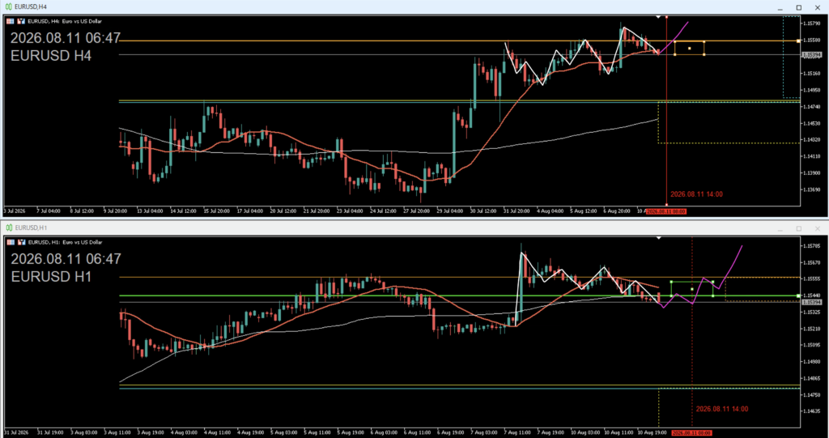The width and height of the screenshot is (829, 438).
Task: Click the red-blue chart icon beside the EURUSD, H4 label
Action: coord(21,21)
